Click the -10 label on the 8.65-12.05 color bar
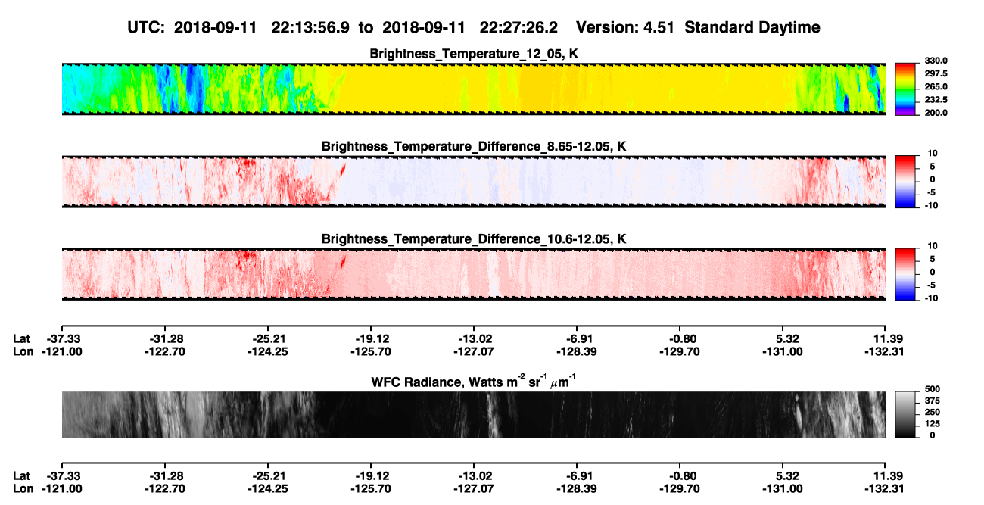 [x=932, y=205]
